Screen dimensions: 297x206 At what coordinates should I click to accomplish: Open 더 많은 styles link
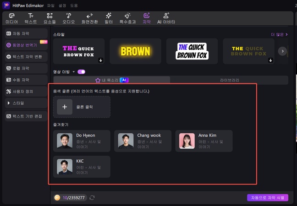(280, 34)
